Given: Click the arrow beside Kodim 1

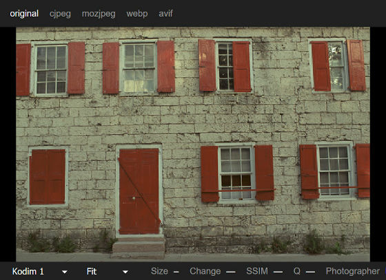Looking at the screenshot, I should pos(65,272).
